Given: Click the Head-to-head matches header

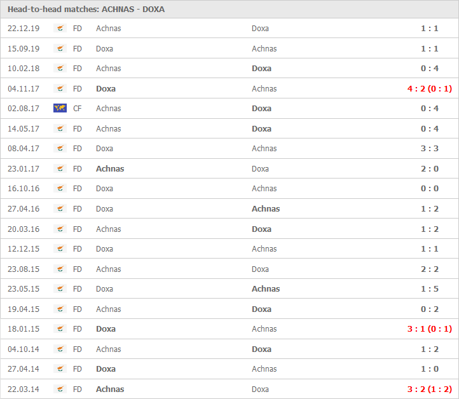Looking at the screenshot, I should click(86, 10).
